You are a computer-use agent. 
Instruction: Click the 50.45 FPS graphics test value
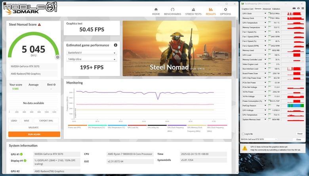coord(92,30)
